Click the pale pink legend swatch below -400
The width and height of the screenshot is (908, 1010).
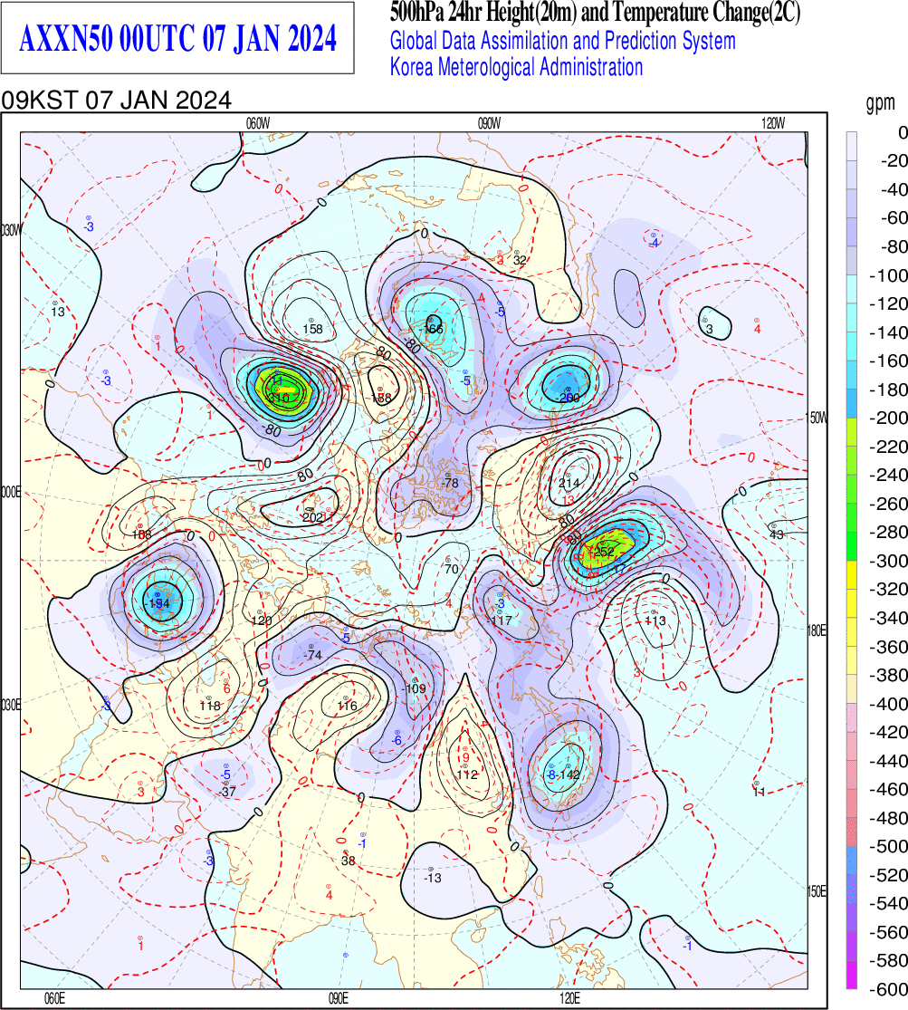(x=851, y=717)
